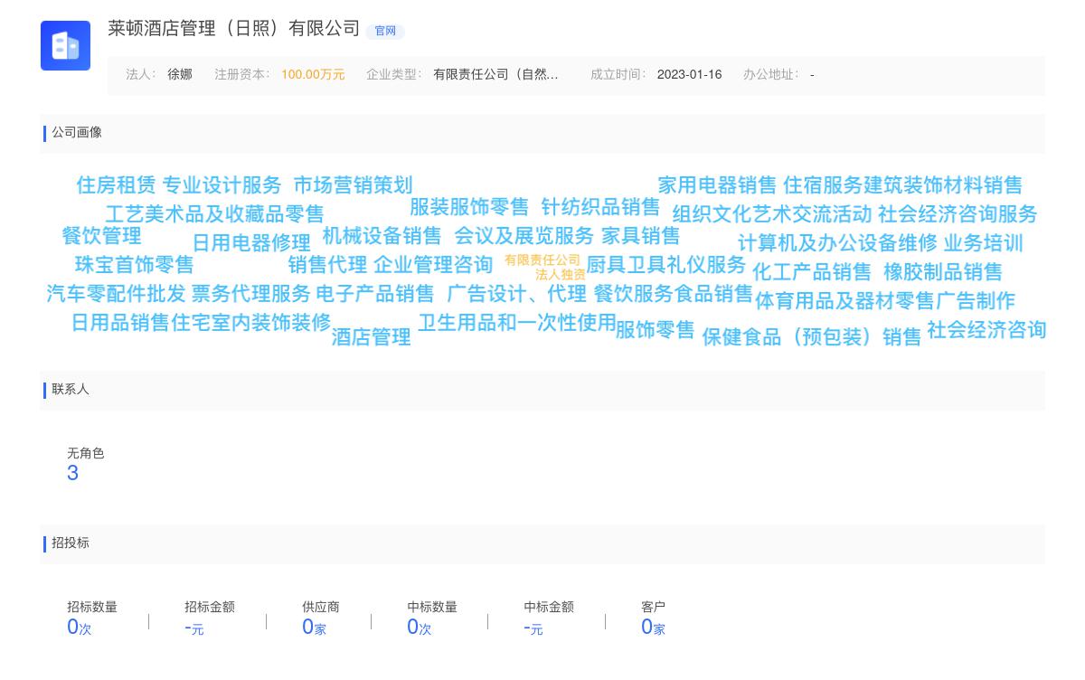Screen dimensions: 1085x680
Task: Click the 业务培训 tag
Action: [x=983, y=243]
